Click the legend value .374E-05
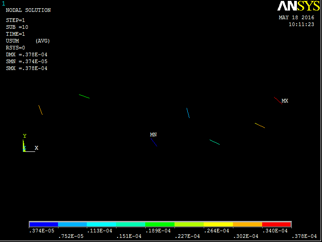The width and height of the screenshot is (322, 242). click(42, 231)
